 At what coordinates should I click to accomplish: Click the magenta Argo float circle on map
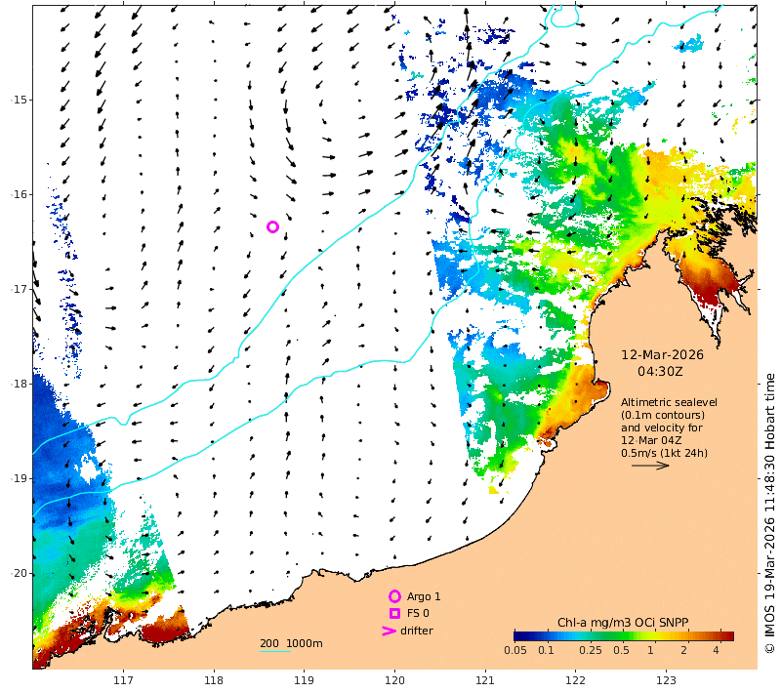[x=272, y=227]
